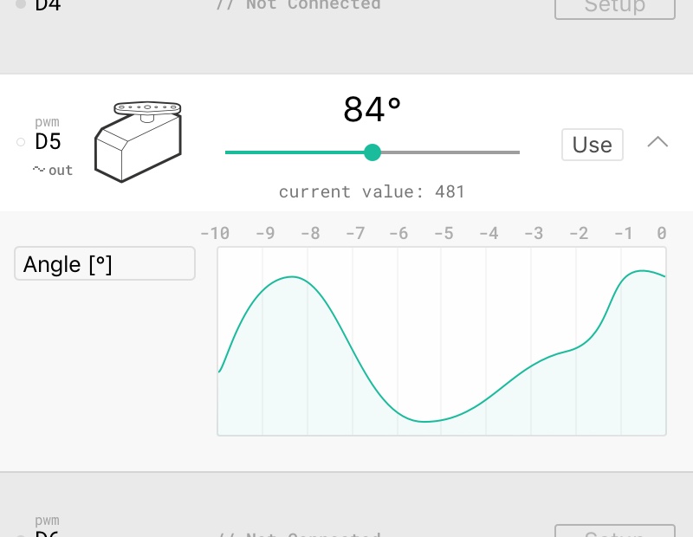Click the 0 marker on the graph axis
Viewport: 693px width, 537px height.
click(x=662, y=233)
